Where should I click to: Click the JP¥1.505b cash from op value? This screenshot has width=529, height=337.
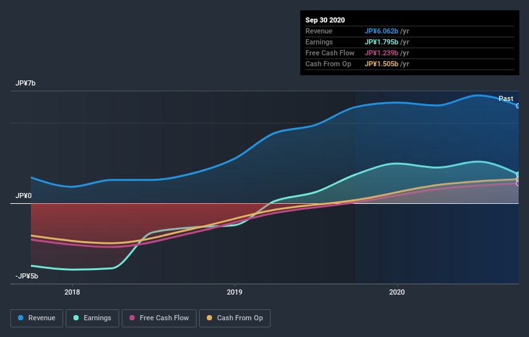[381, 64]
